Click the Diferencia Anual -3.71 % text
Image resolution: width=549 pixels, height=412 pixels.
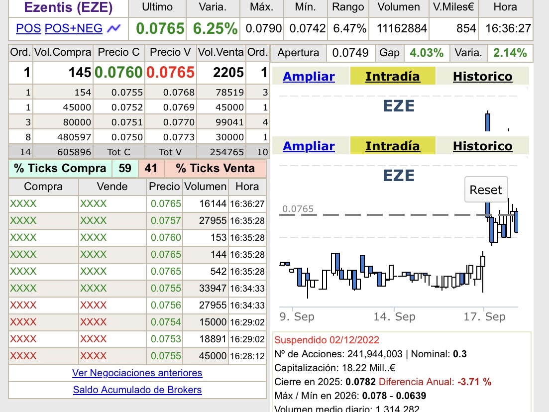(435, 382)
